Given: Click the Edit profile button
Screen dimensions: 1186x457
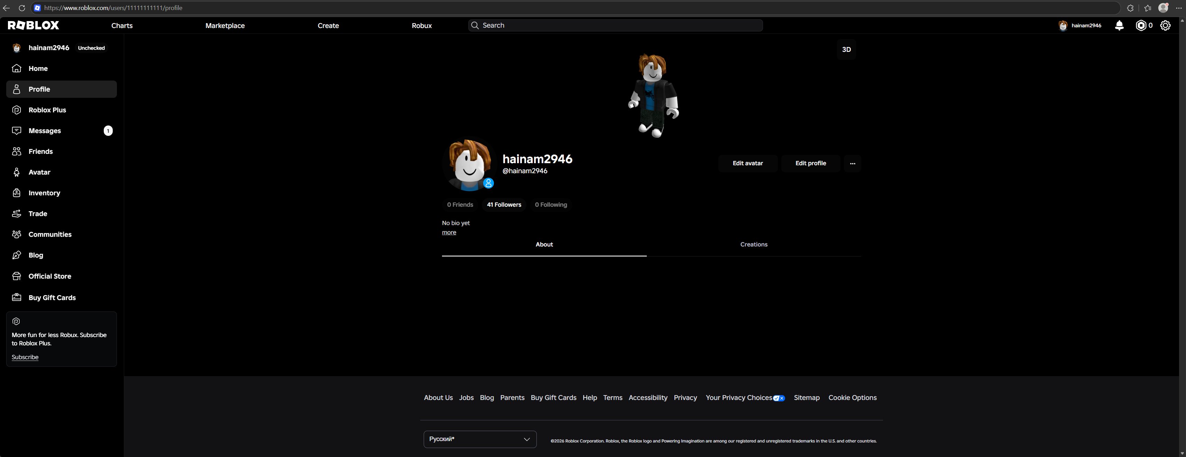Looking at the screenshot, I should [x=810, y=164].
